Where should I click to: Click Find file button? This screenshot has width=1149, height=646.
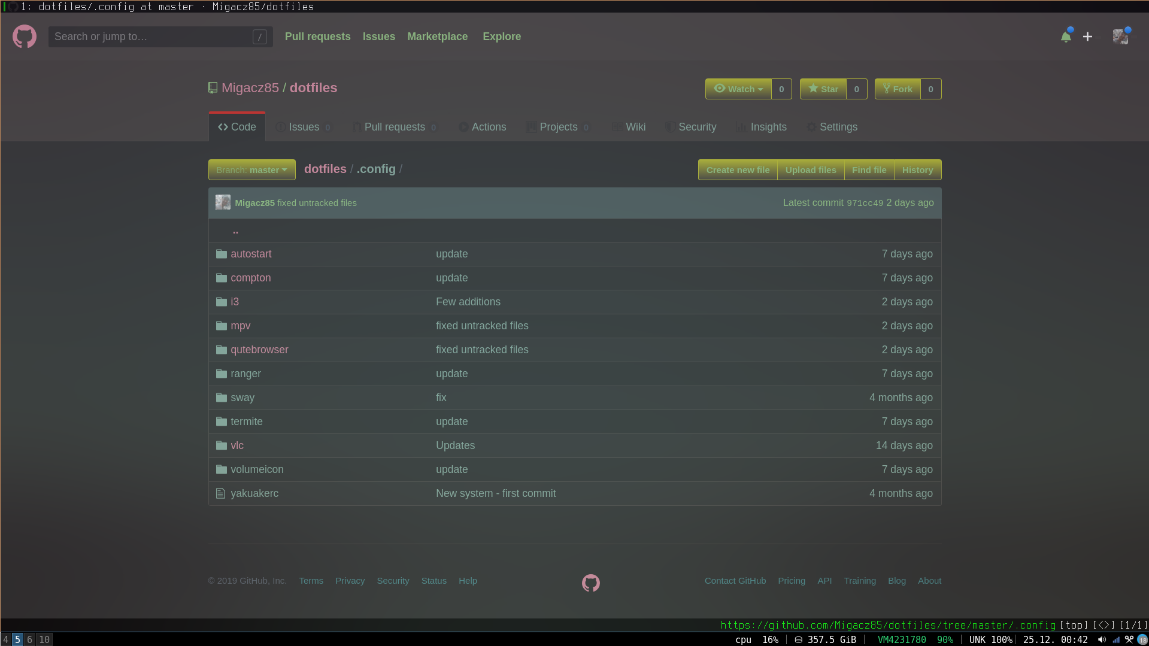(869, 170)
